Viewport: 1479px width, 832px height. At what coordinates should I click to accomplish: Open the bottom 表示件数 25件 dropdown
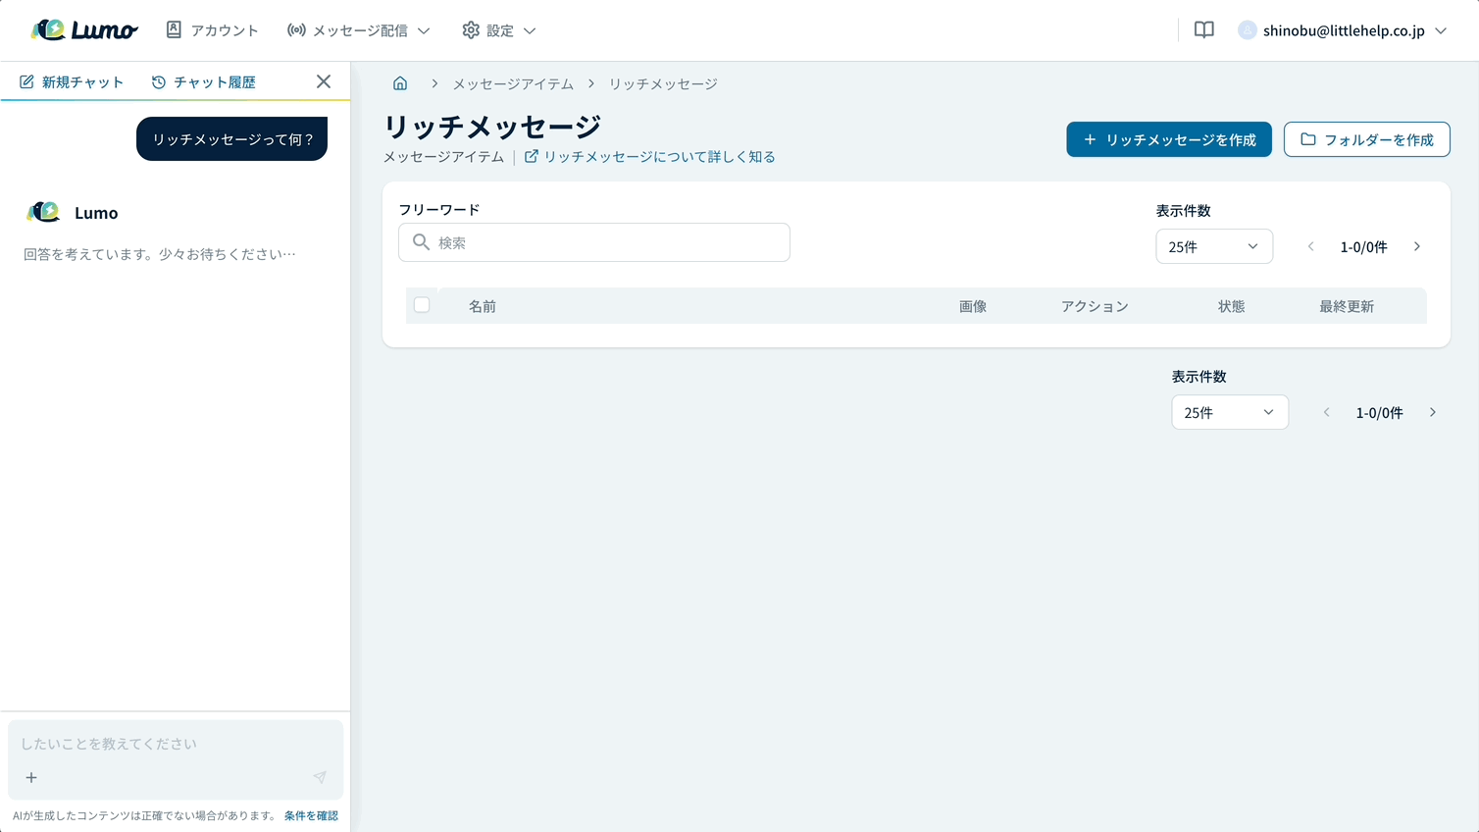point(1230,412)
